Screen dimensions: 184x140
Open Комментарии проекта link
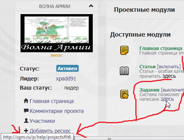pyautogui.click(x=57, y=111)
